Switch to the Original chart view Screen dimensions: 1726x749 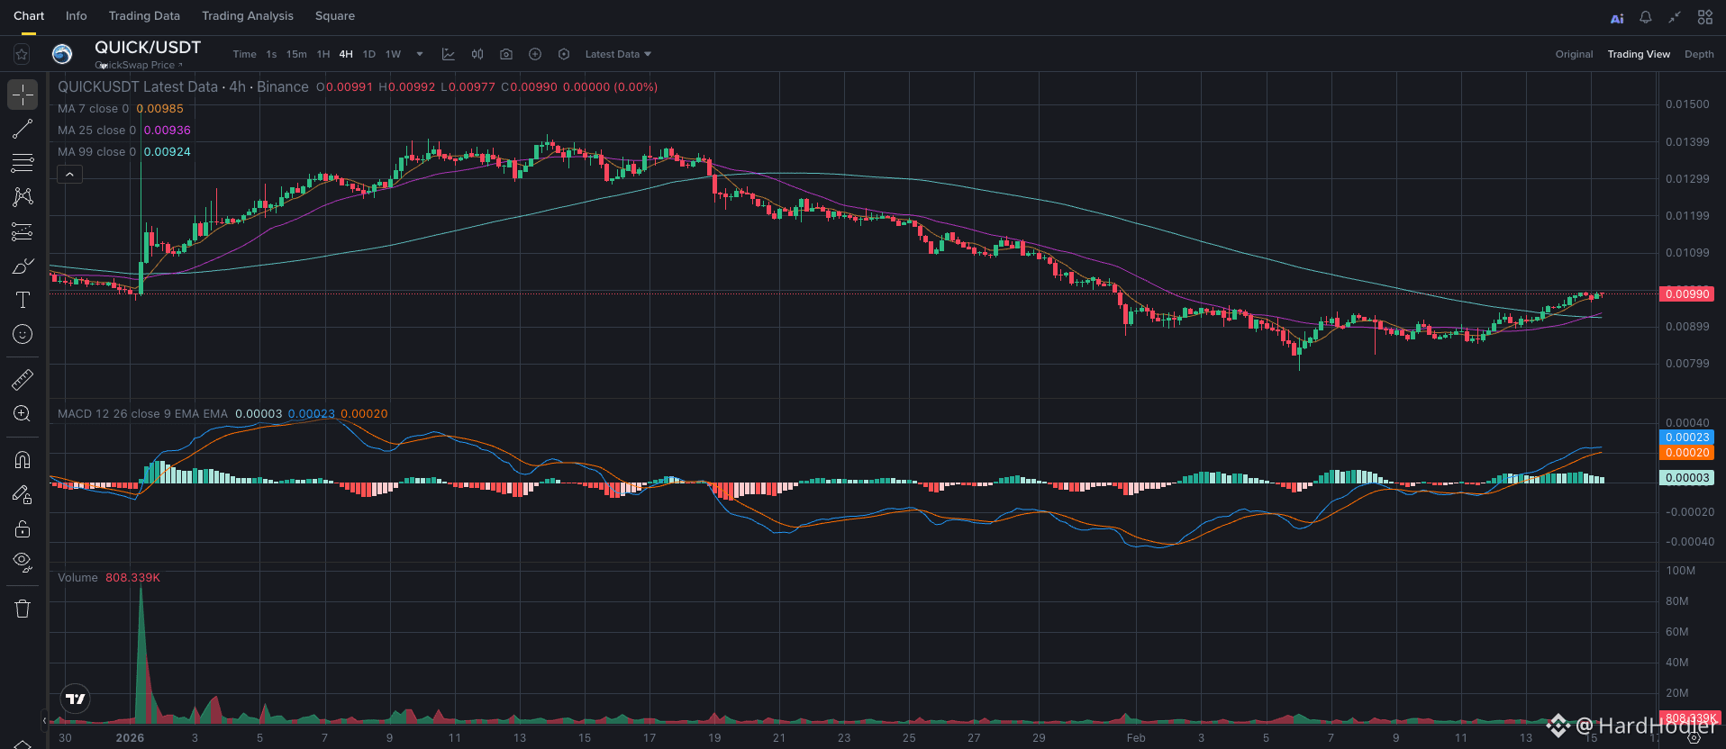(x=1574, y=54)
